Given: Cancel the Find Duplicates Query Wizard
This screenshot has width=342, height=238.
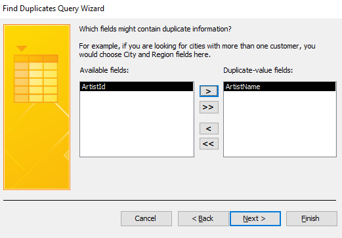Looking at the screenshot, I should click(x=146, y=218).
